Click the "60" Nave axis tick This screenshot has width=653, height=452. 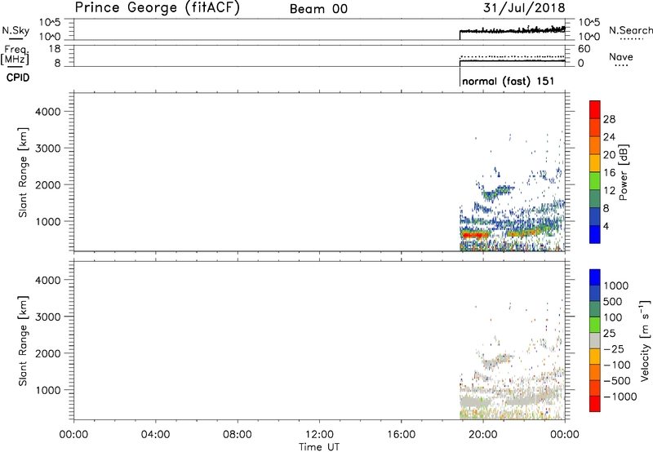pos(584,49)
